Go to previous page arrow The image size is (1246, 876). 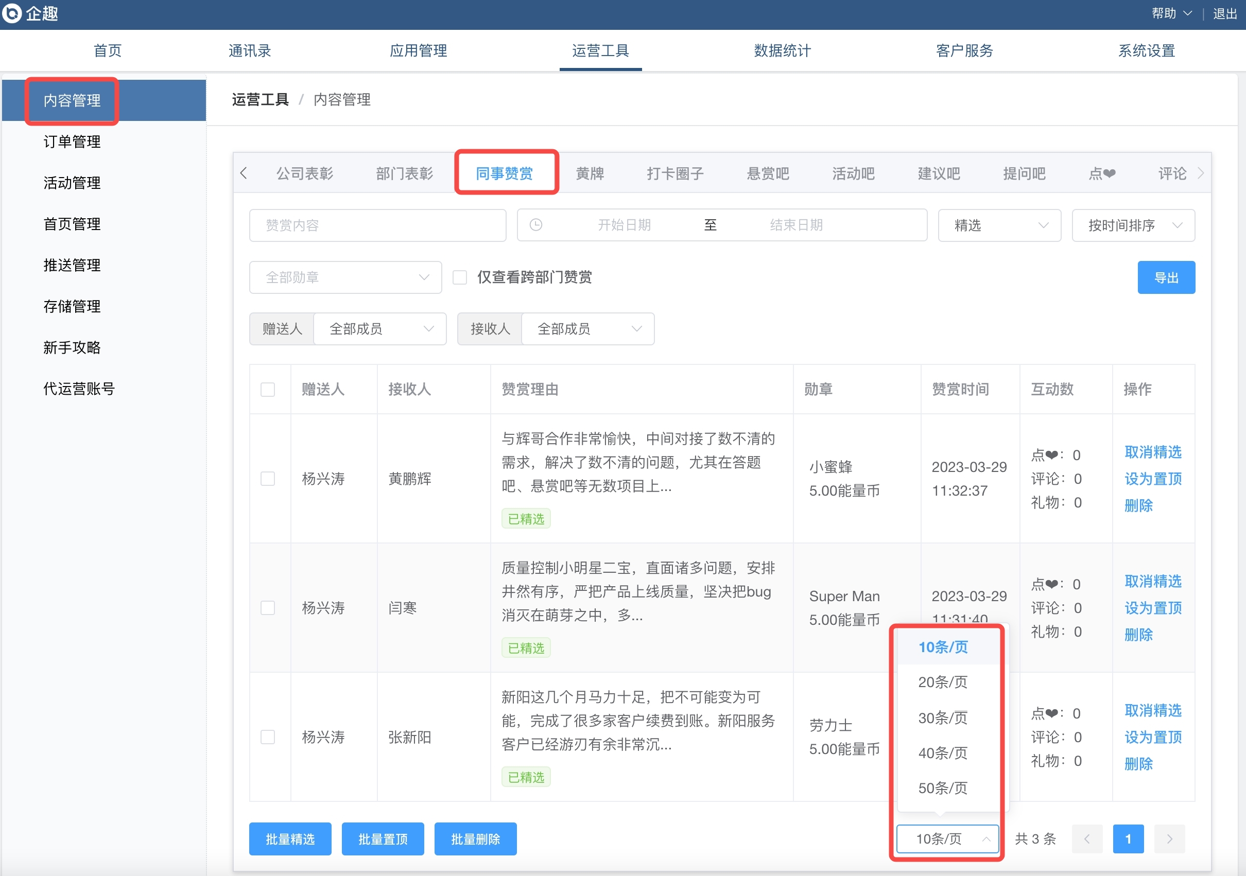click(x=1086, y=839)
